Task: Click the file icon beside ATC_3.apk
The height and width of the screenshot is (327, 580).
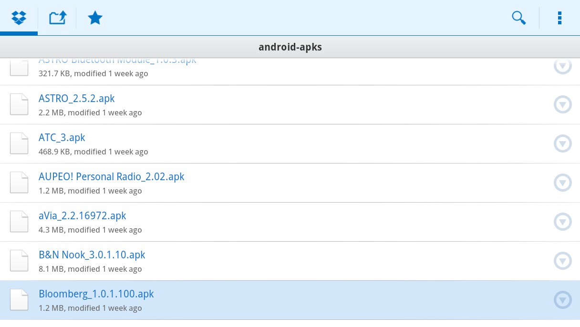Action: (x=20, y=143)
